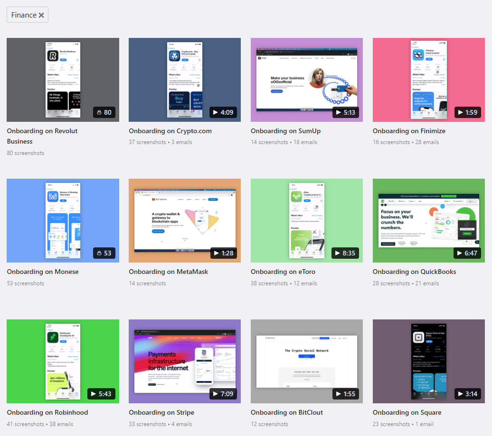The width and height of the screenshot is (492, 436).
Task: Remove the Finance filter tag
Action: pyautogui.click(x=41, y=15)
